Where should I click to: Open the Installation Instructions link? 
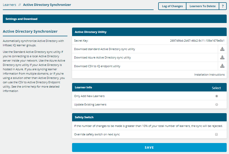click(209, 75)
